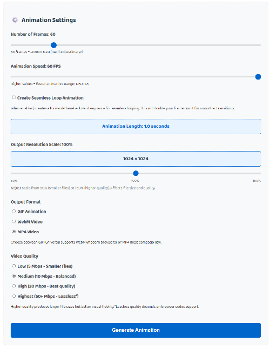This screenshot has width=270, height=348.
Task: Click the gear icon beside Animation Settings
Action: pyautogui.click(x=15, y=20)
